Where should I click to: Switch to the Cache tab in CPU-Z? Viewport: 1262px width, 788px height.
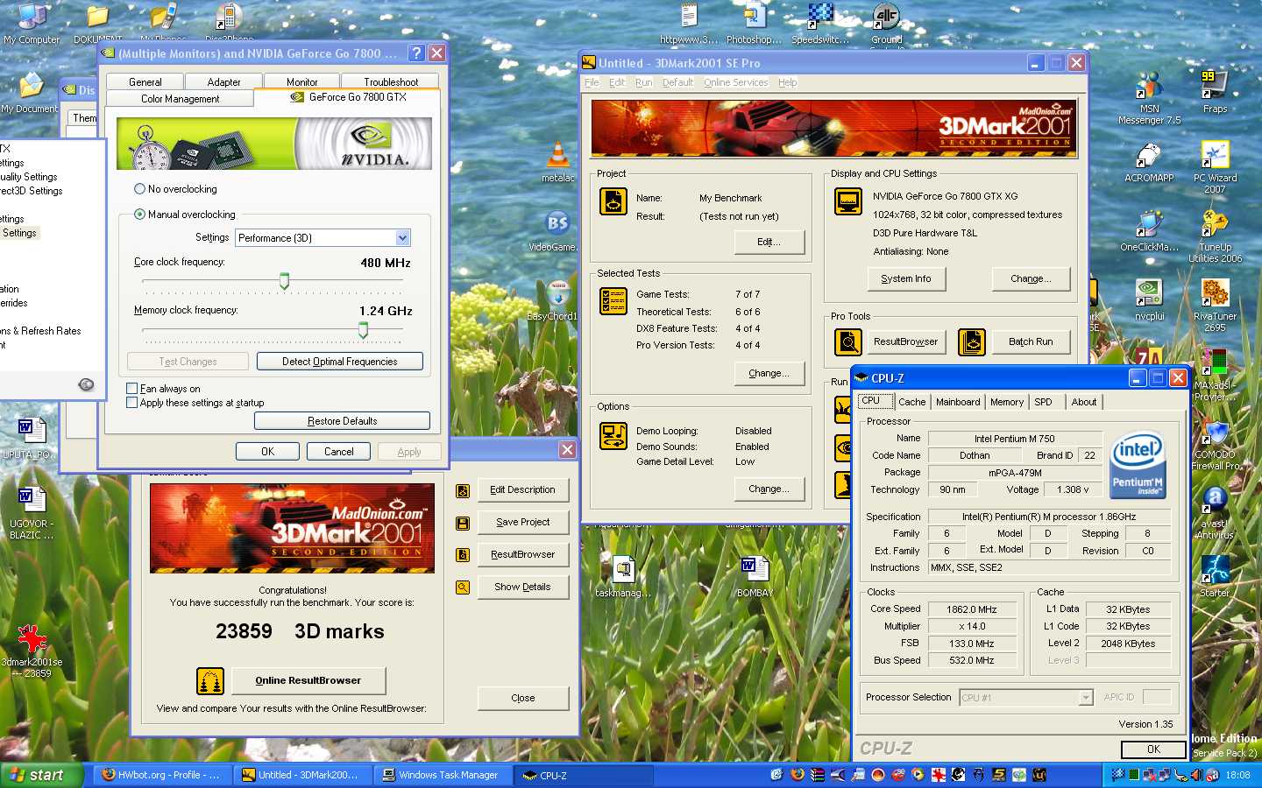pyautogui.click(x=911, y=402)
